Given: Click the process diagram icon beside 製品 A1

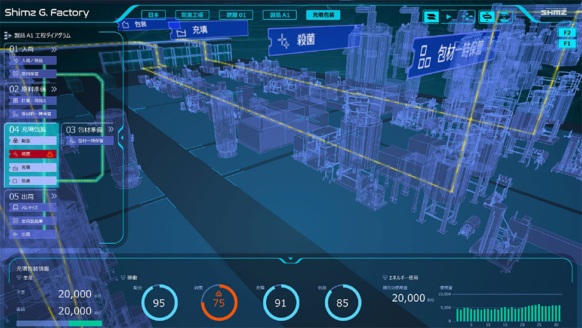Looking at the screenshot, I should click(x=7, y=35).
